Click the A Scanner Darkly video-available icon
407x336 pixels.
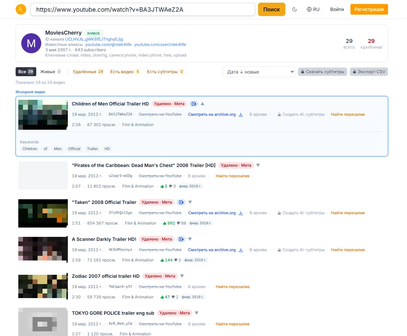181,239
